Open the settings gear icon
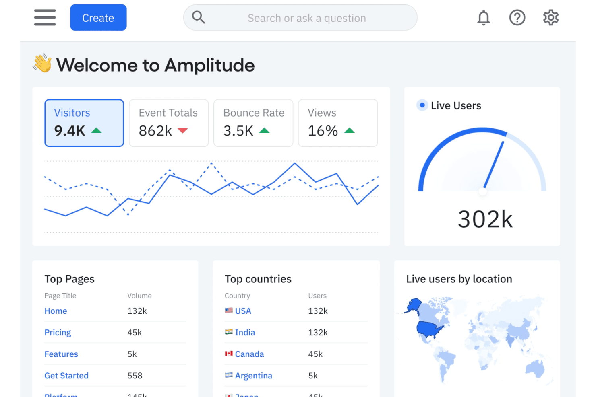This screenshot has height=397, width=596. (551, 18)
